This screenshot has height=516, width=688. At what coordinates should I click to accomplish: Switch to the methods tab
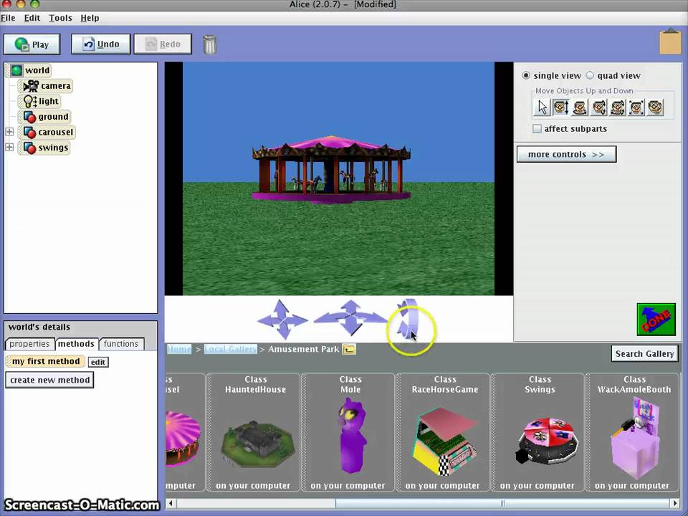coord(76,344)
